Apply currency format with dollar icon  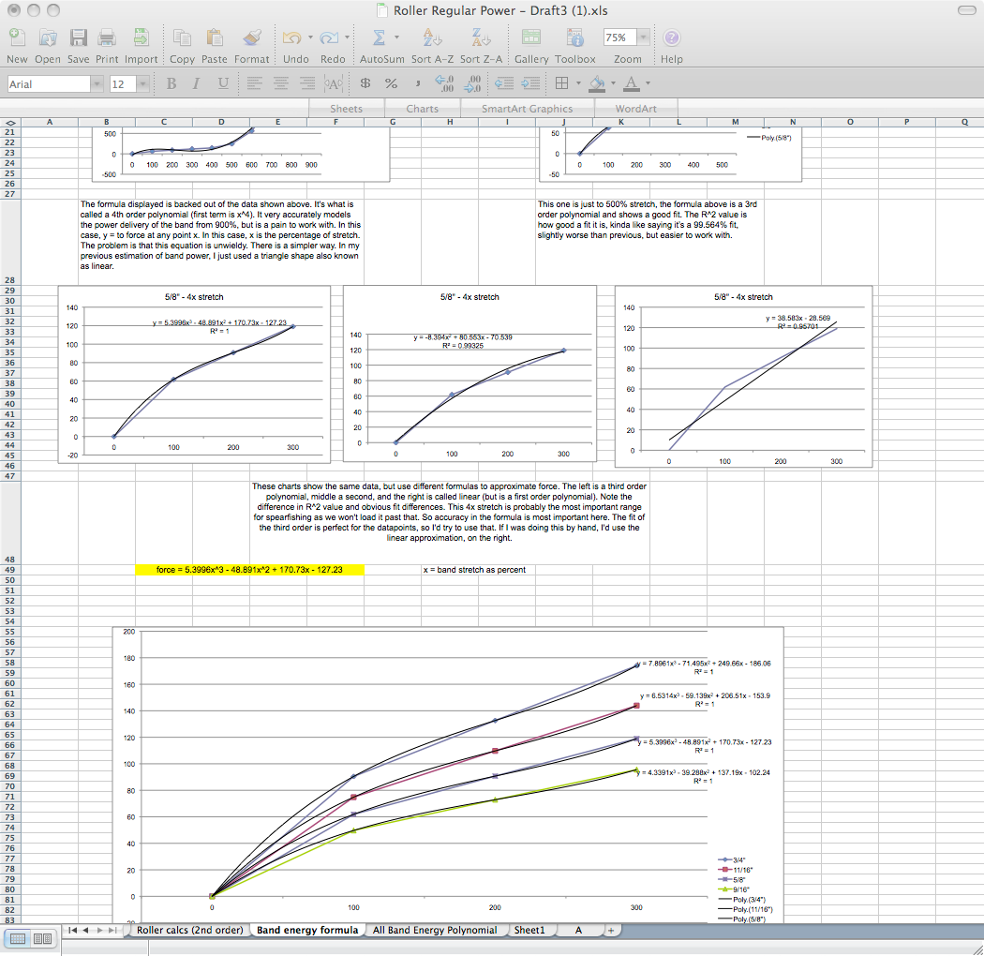pyautogui.click(x=365, y=83)
